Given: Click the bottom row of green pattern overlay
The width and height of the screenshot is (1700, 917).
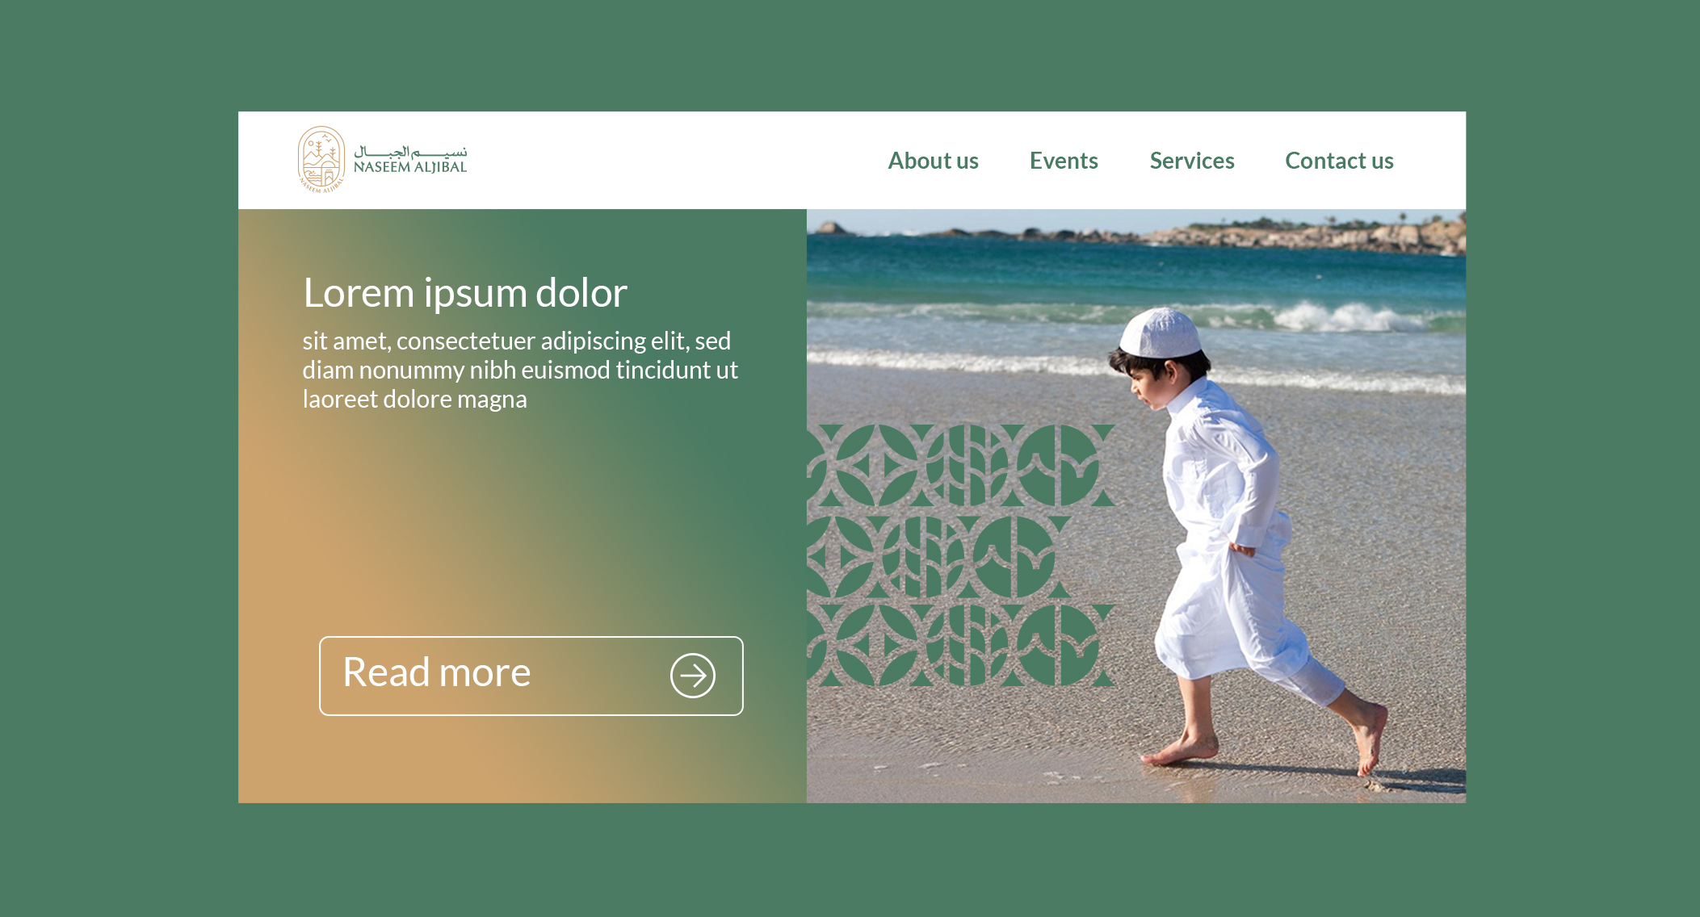Looking at the screenshot, I should tap(961, 646).
